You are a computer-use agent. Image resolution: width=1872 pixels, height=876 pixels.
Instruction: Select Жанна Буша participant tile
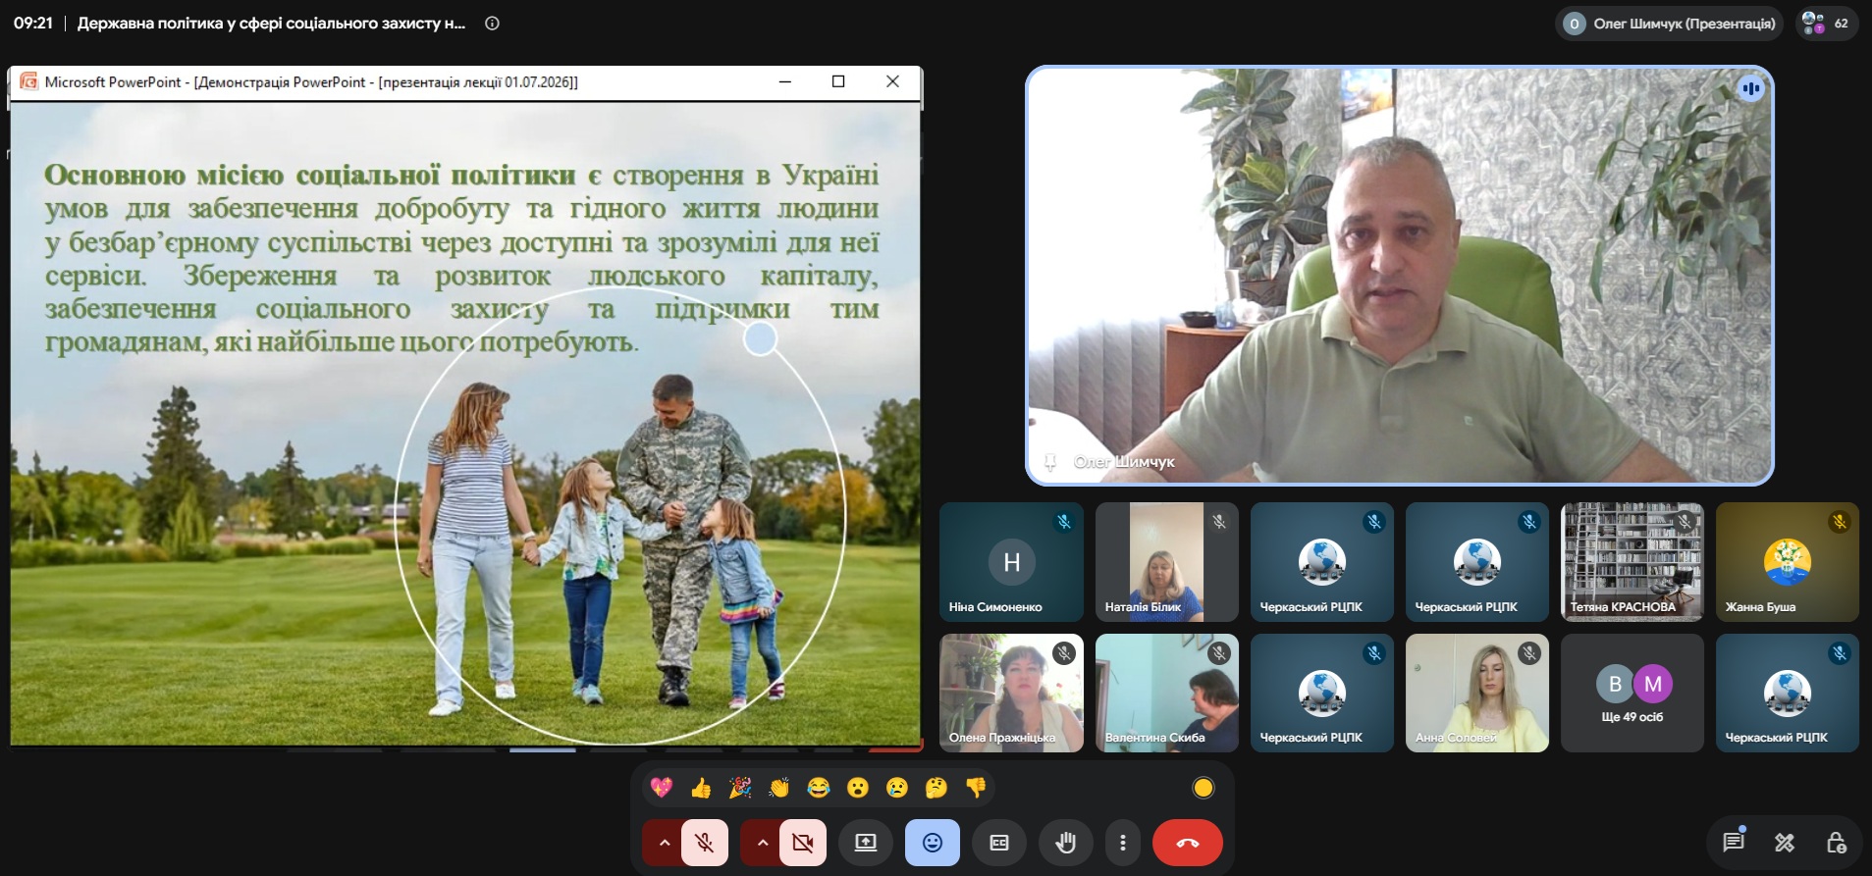(x=1788, y=562)
